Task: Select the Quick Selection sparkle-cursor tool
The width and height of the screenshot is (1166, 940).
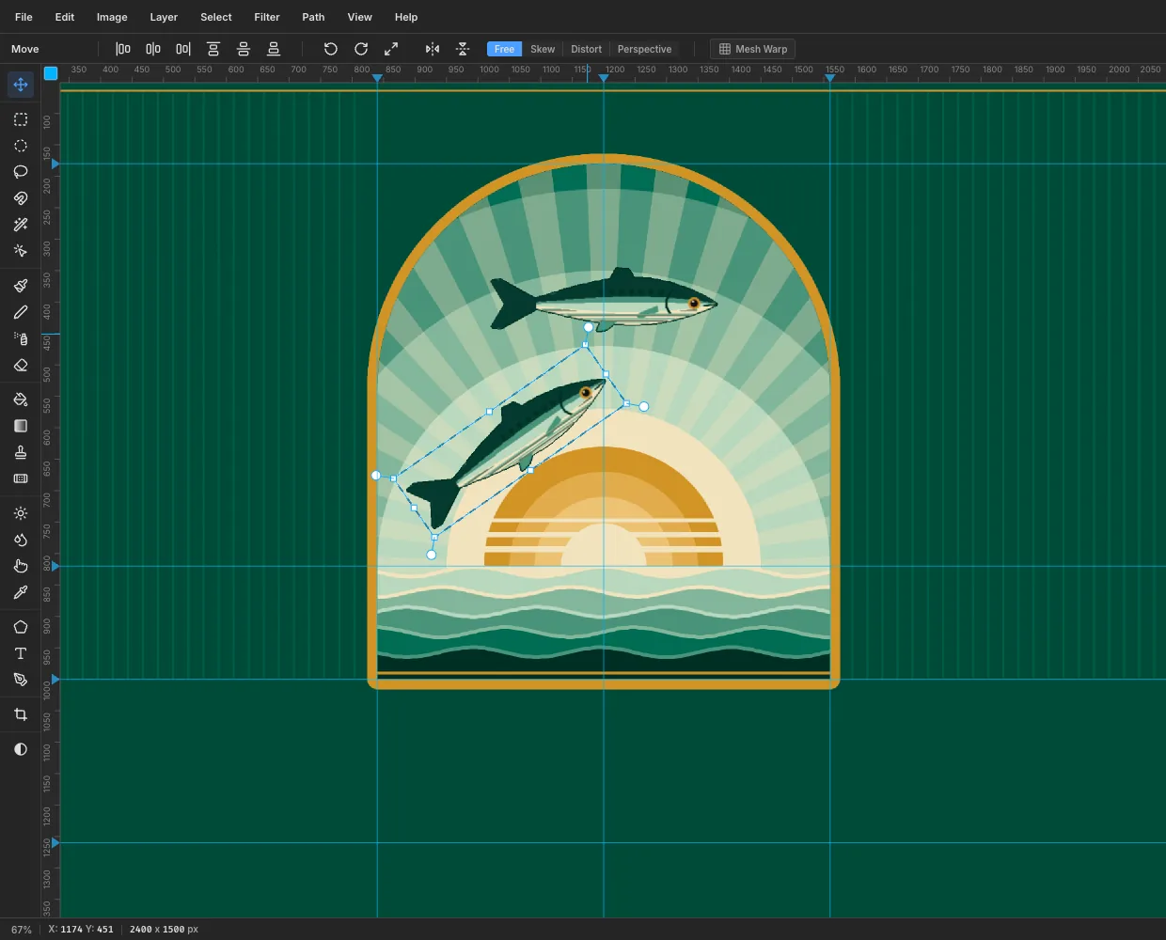Action: 21,251
